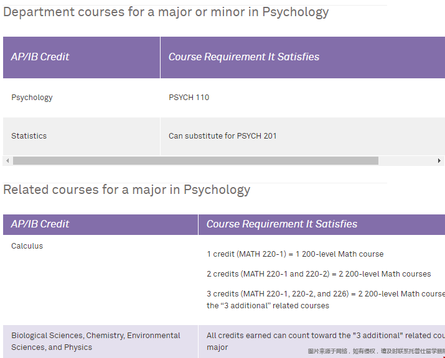
Task: Click the '2 credits (MATH 220-1 and 220-2)' line
Action: coord(319,273)
